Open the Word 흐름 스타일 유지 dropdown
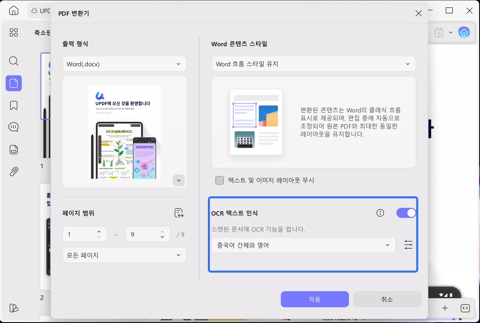 (x=313, y=64)
